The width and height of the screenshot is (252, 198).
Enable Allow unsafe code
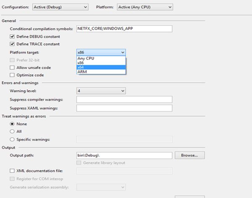coord(12,68)
